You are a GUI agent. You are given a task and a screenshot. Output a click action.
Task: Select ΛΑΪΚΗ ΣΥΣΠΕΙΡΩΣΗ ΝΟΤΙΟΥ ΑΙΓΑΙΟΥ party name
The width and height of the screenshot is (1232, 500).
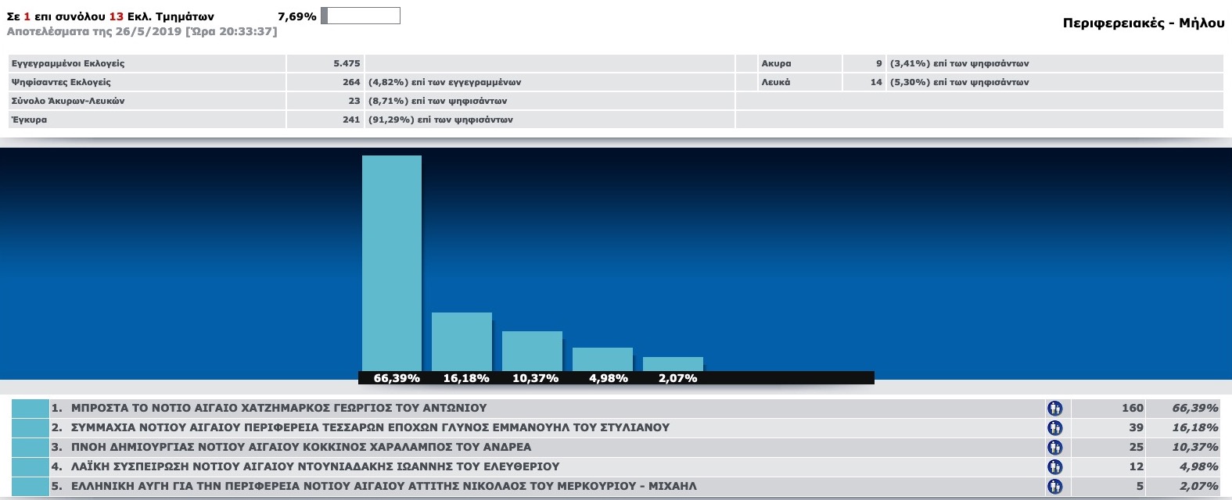[x=314, y=466]
